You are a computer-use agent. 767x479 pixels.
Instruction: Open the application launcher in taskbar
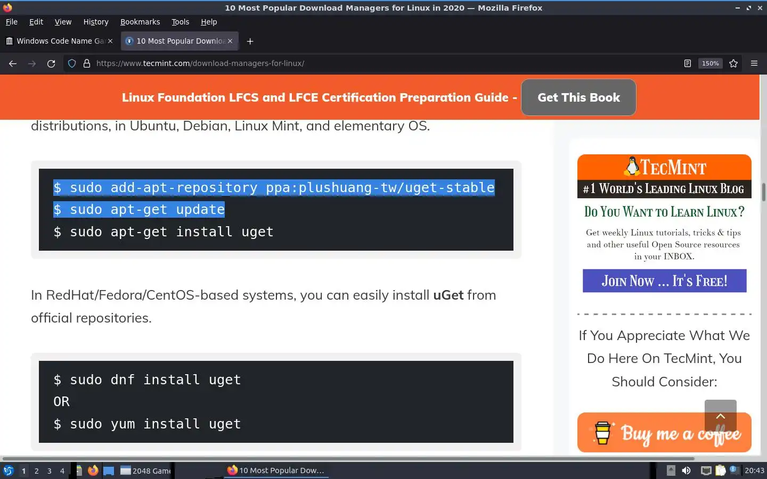(x=9, y=470)
